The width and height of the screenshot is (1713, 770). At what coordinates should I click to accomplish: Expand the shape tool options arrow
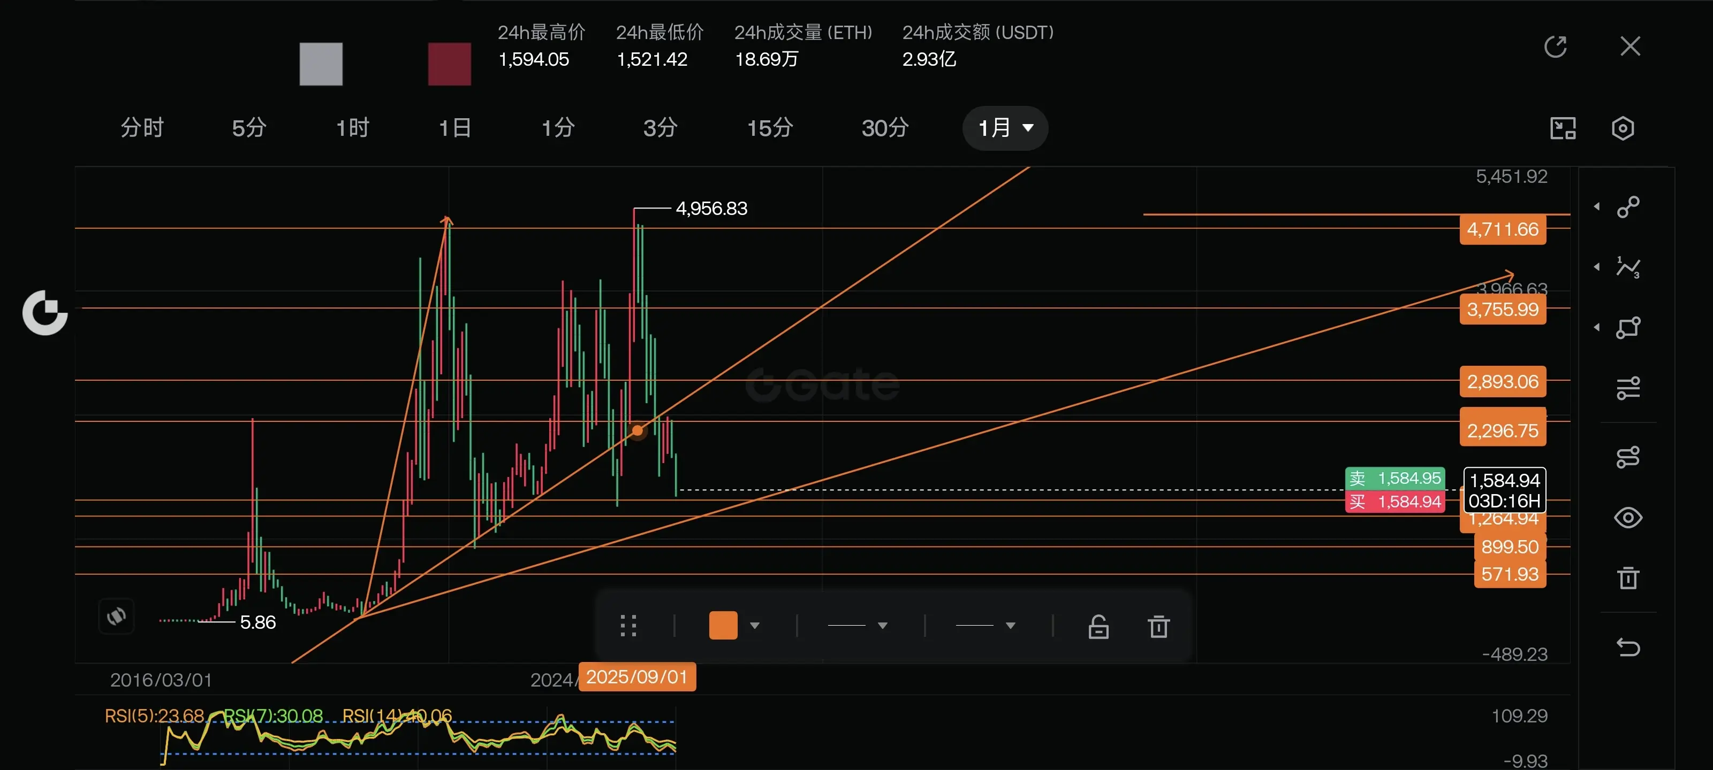click(1597, 328)
